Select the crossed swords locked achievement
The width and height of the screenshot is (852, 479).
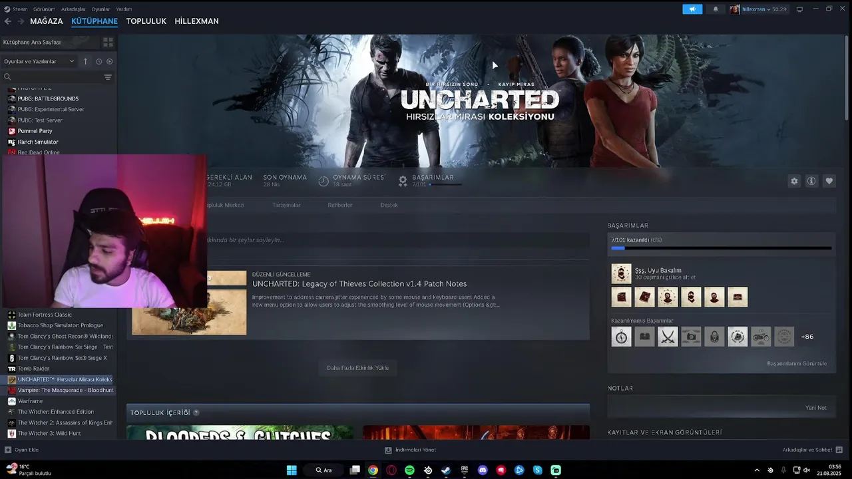point(668,337)
